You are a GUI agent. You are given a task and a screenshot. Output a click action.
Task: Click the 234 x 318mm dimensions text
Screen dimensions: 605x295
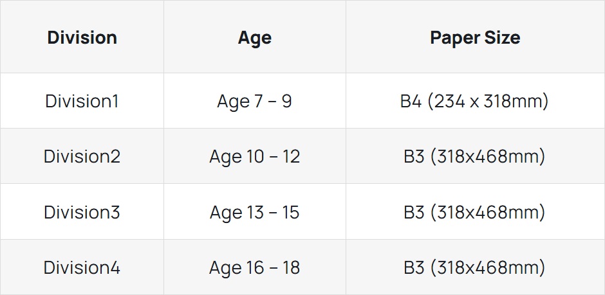click(x=488, y=101)
